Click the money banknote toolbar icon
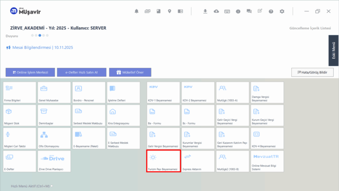Viewport: 339px width, 191px height. tap(147, 11)
